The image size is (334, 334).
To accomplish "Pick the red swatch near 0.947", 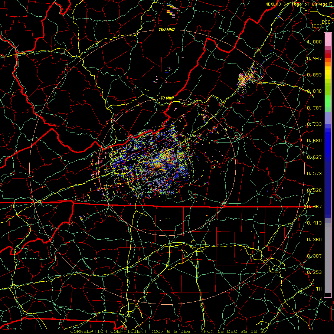I will coord(328,56).
